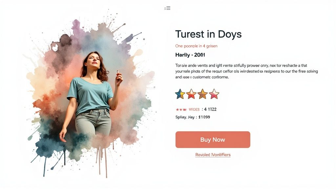
Task: Select the second red rating star
Action: tap(191, 94)
